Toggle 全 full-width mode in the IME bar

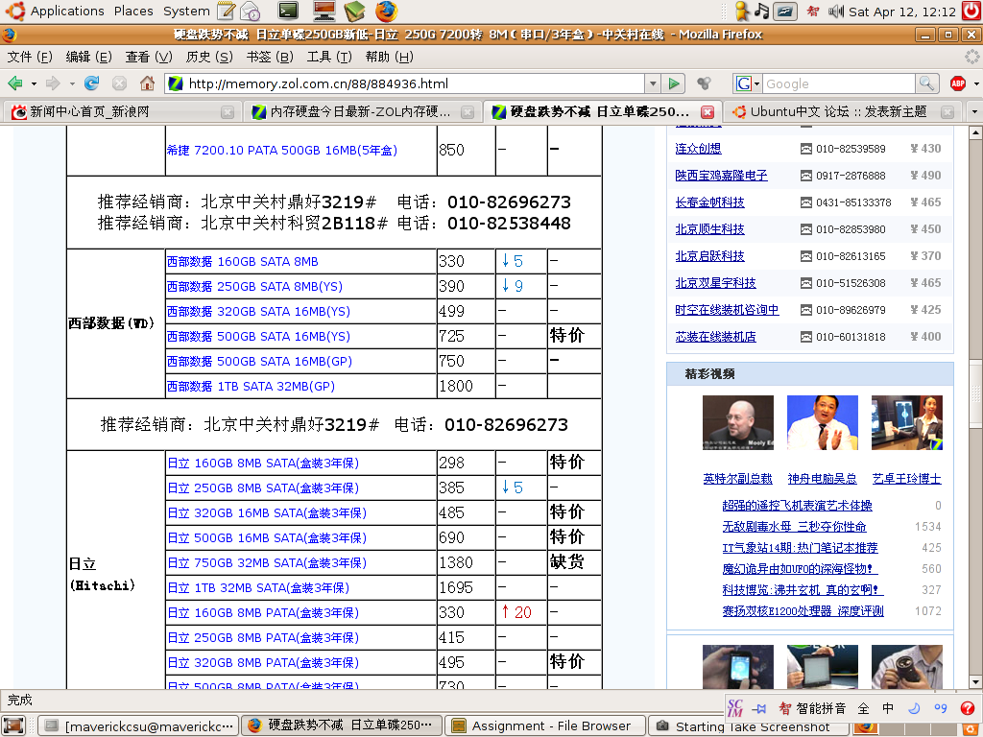863,708
